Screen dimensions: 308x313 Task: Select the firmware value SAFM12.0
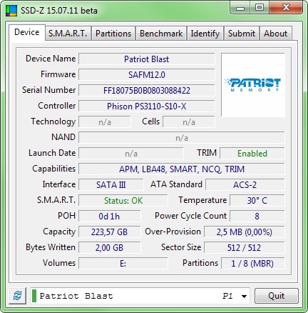(147, 75)
